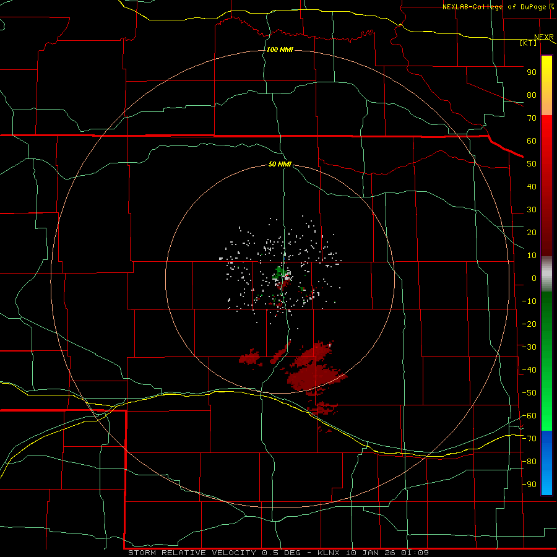Image resolution: width=557 pixels, height=557 pixels.
Task: Click the -30 scale value
Action: (529, 347)
